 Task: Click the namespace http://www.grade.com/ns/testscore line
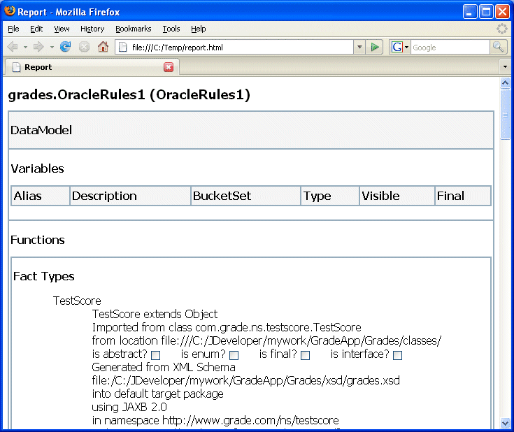[x=215, y=420]
